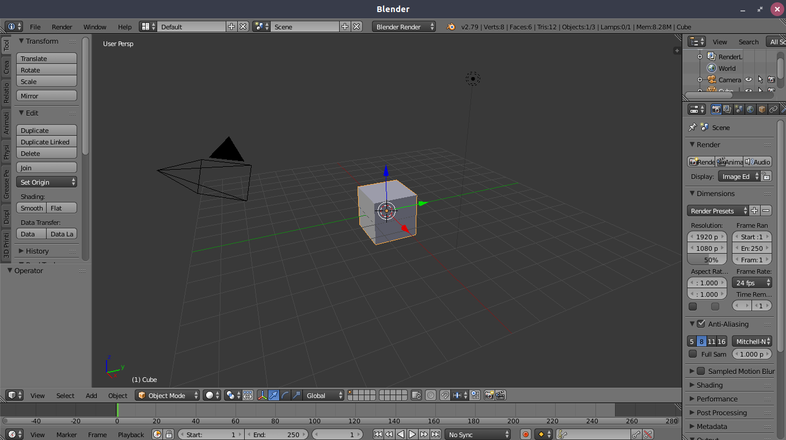
Task: Click the pin icon beside Scene
Action: pos(692,127)
